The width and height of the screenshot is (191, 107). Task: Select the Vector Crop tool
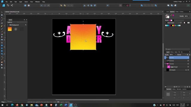click(x=2, y=43)
